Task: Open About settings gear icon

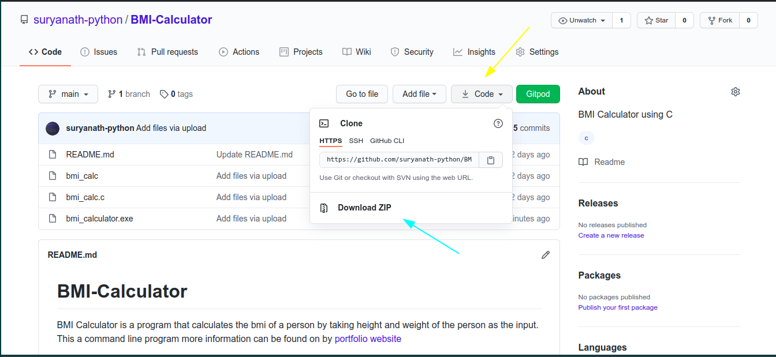Action: point(735,92)
